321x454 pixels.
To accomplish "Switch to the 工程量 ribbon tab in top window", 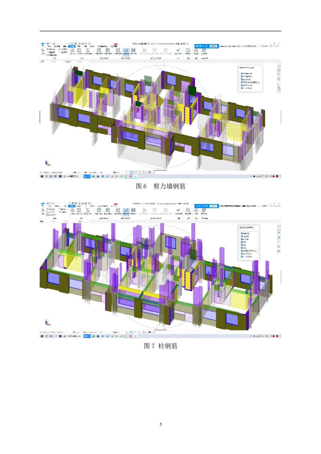I will [72, 46].
